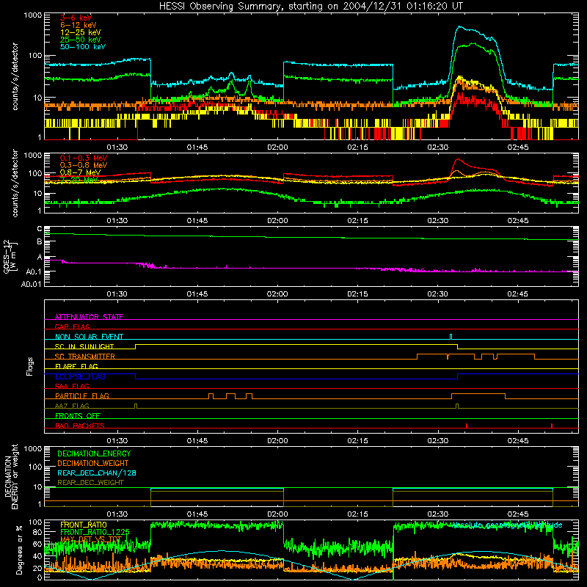The width and height of the screenshot is (587, 587).
Task: Click the 0.3-0.8 MeV legend entry
Action: 84,165
